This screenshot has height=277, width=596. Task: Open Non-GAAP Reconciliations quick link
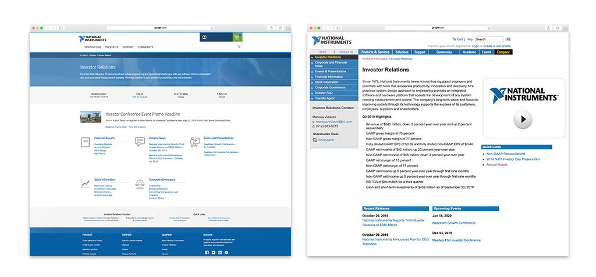tap(506, 154)
